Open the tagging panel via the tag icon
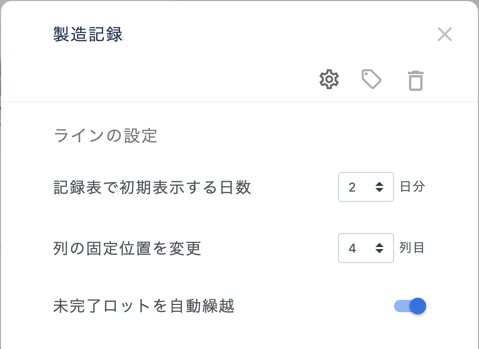479x349 pixels. [x=371, y=80]
